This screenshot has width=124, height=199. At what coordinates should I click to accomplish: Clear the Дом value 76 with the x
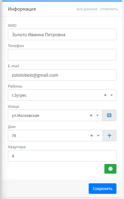(x=91, y=136)
